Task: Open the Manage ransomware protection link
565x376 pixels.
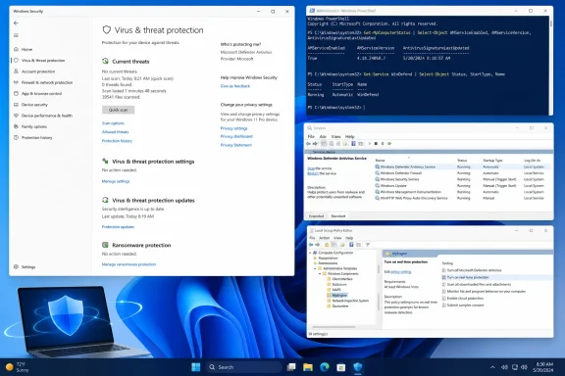Action: 128,264
